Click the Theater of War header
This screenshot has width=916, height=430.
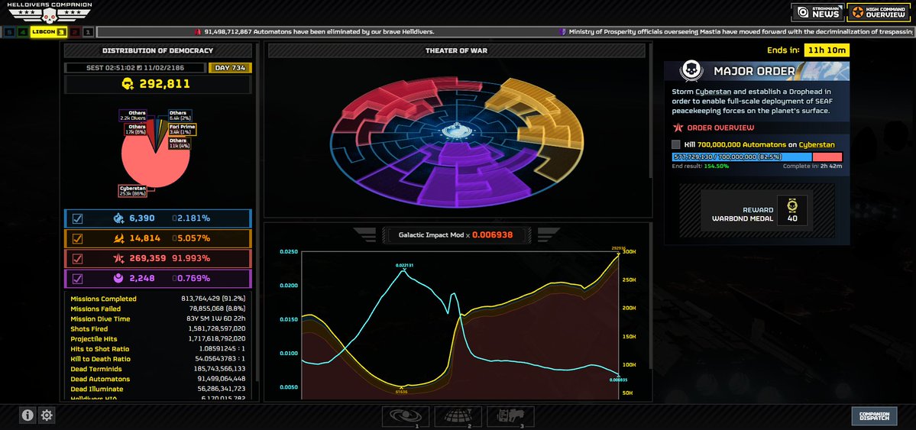[x=456, y=51]
